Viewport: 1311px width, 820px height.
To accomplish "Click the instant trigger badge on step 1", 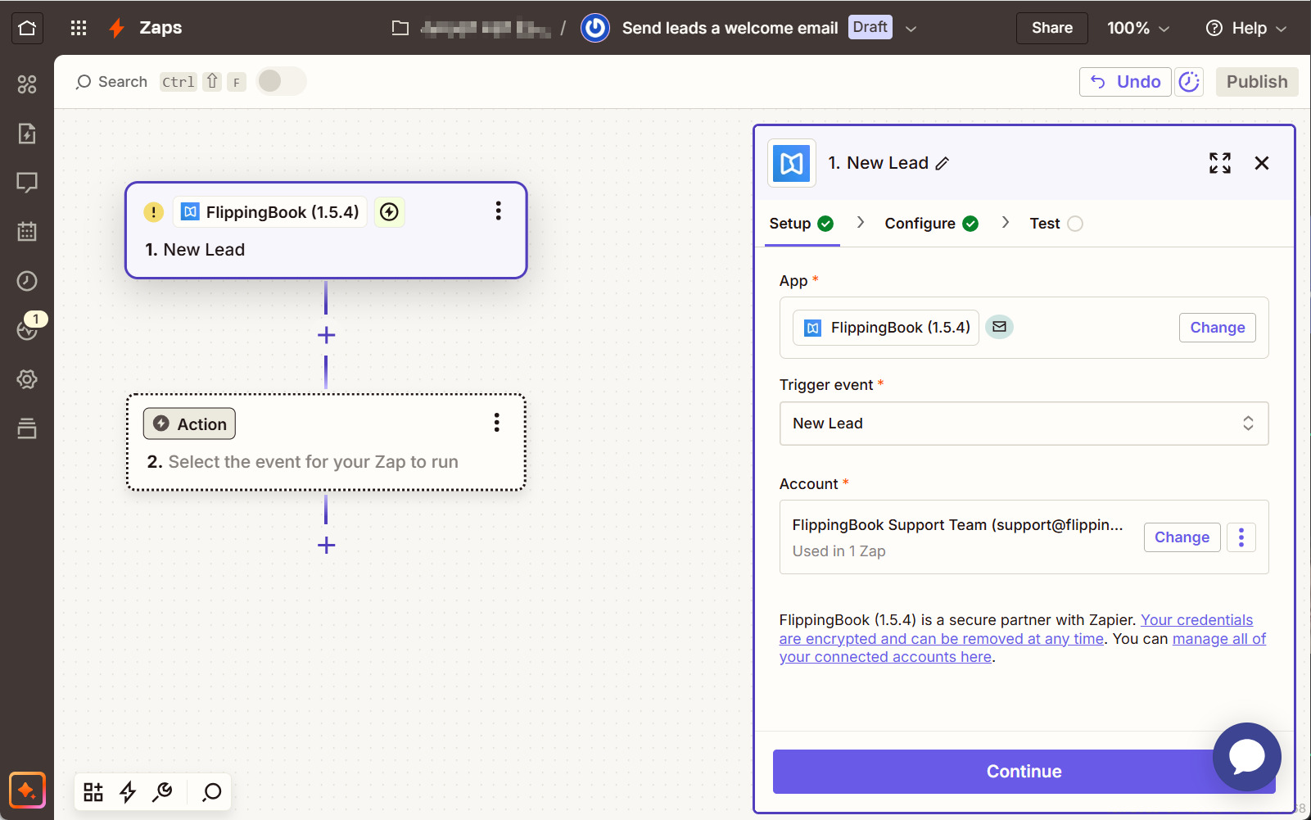I will tap(390, 212).
